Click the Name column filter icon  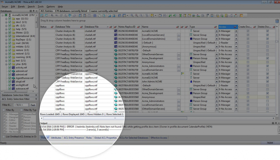[x=177, y=27]
